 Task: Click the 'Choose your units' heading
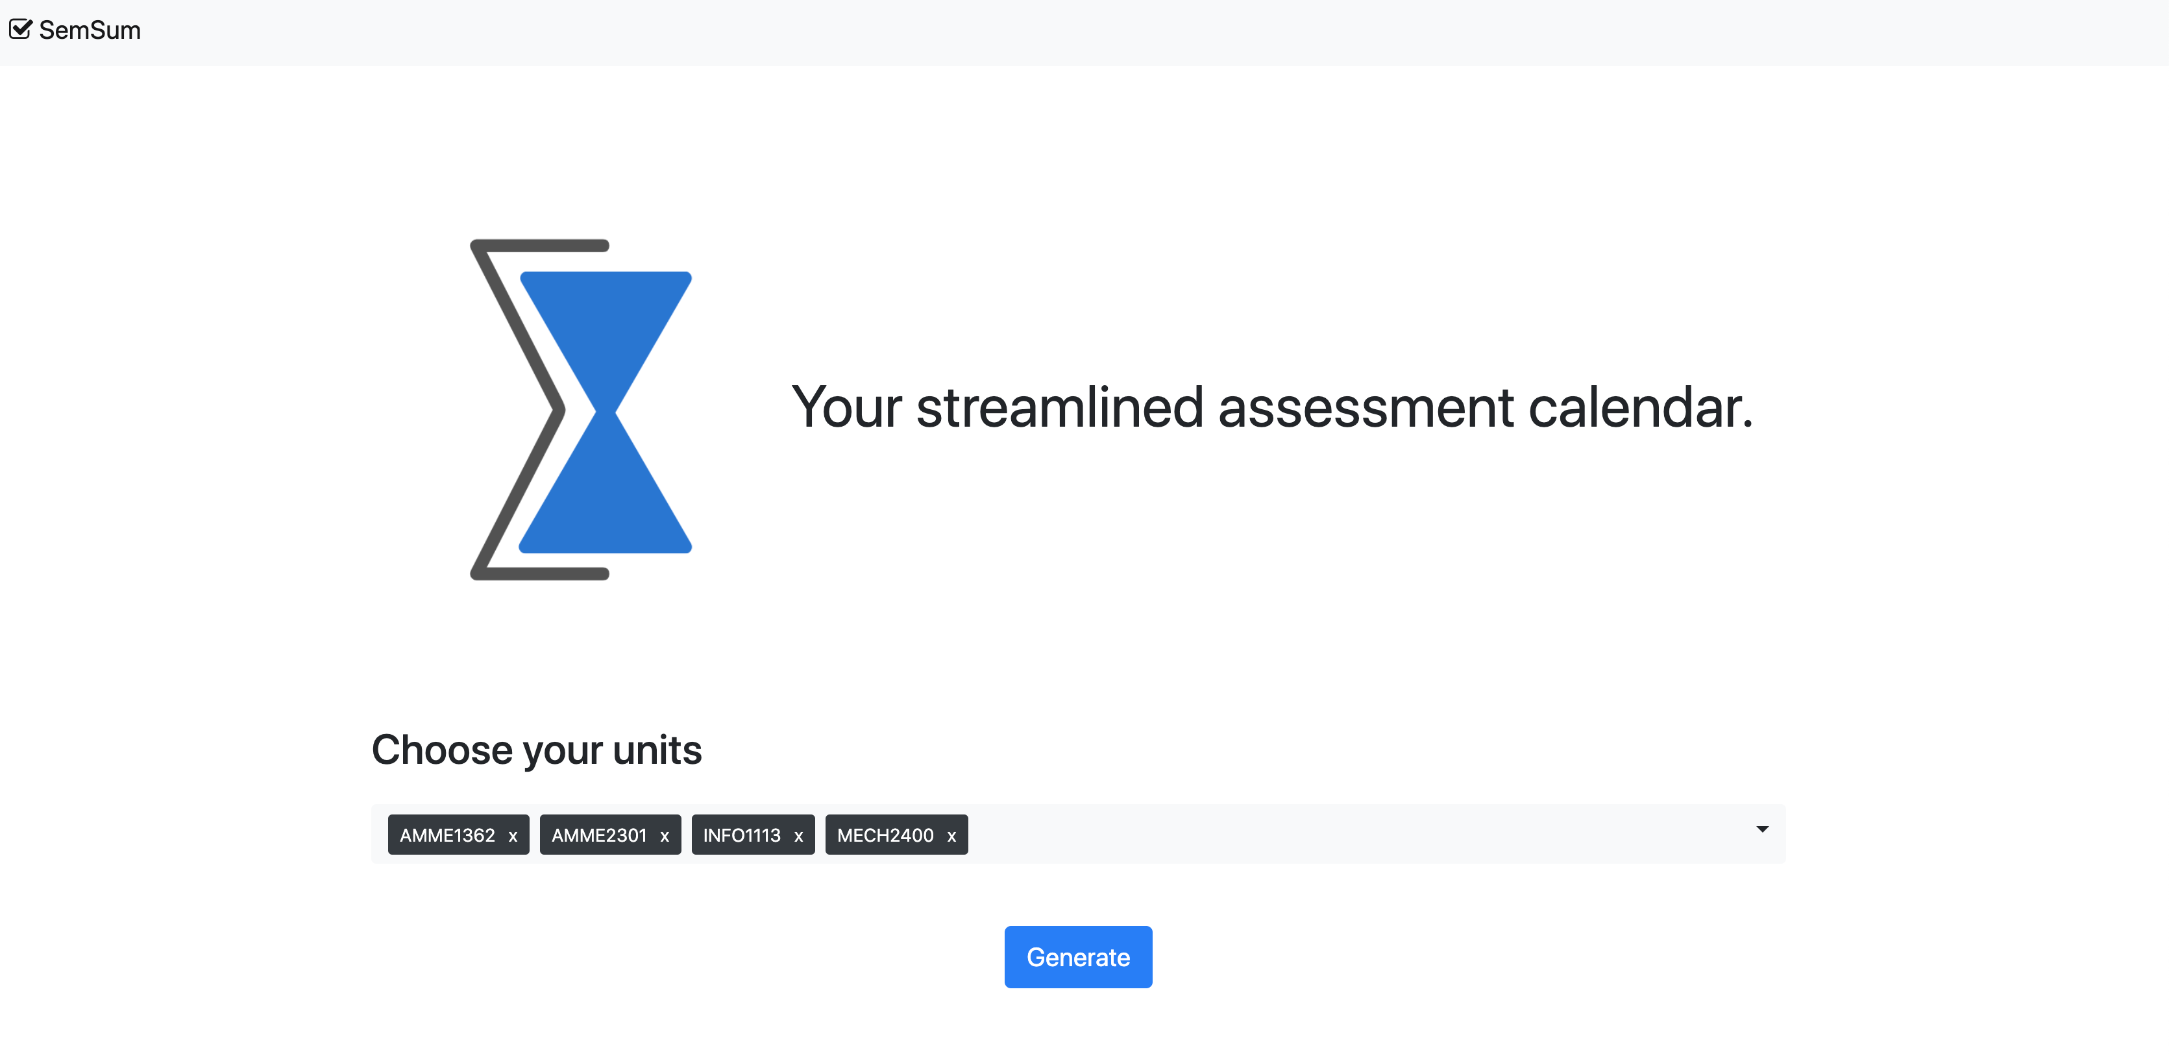(536, 749)
